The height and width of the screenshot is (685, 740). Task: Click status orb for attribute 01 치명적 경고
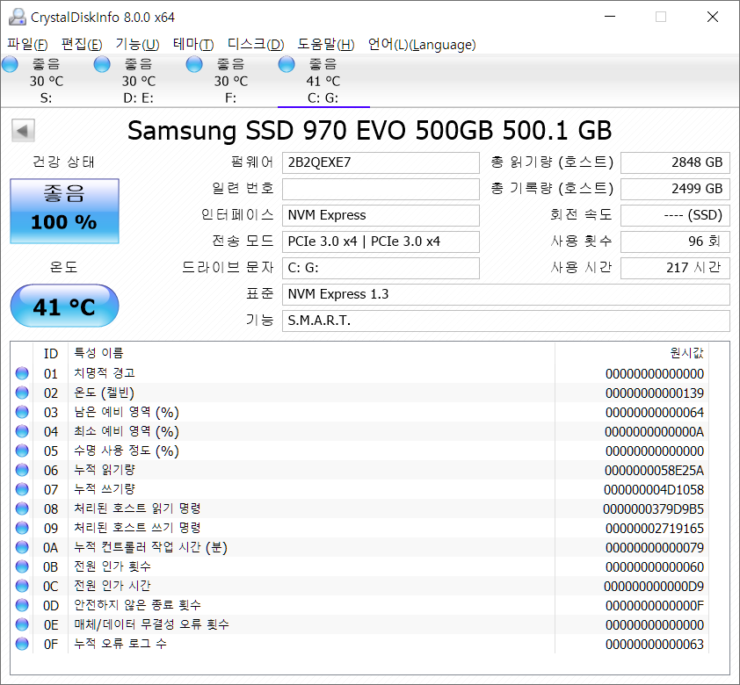point(22,373)
